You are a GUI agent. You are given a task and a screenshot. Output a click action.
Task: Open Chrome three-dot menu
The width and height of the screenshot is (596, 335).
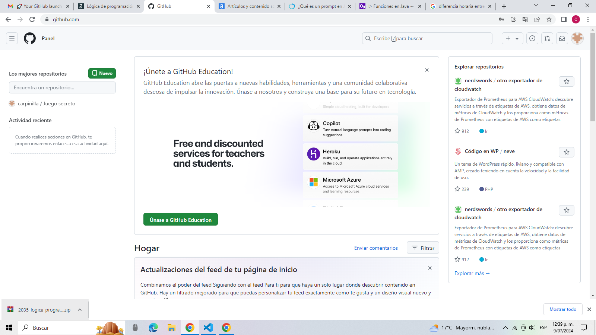coord(588,19)
